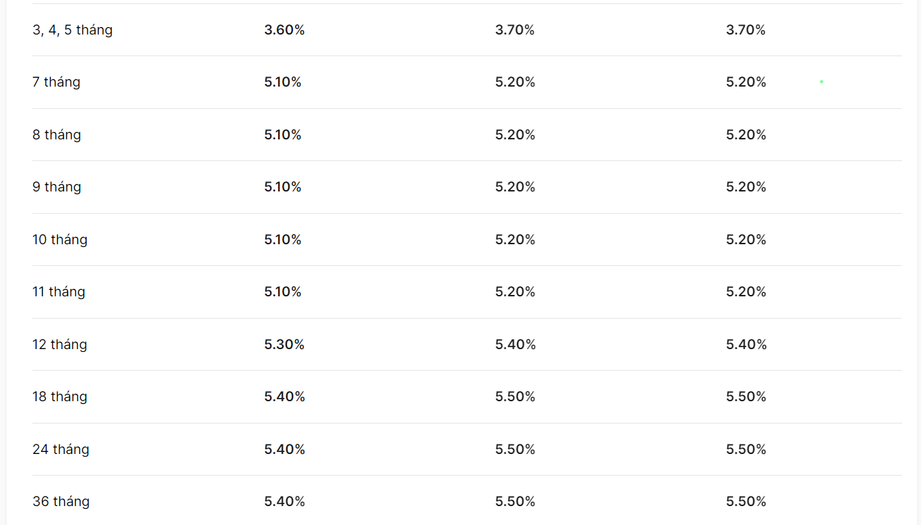Click the 5.40% rate in 18 tháng row
921x525 pixels.
pyautogui.click(x=284, y=396)
